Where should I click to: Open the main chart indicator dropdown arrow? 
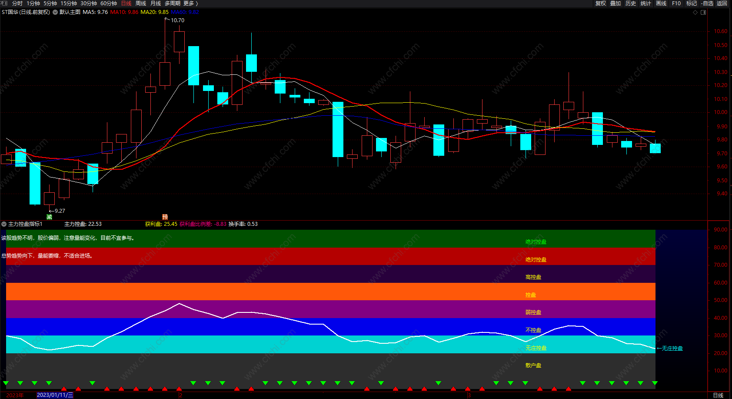pyautogui.click(x=55, y=12)
